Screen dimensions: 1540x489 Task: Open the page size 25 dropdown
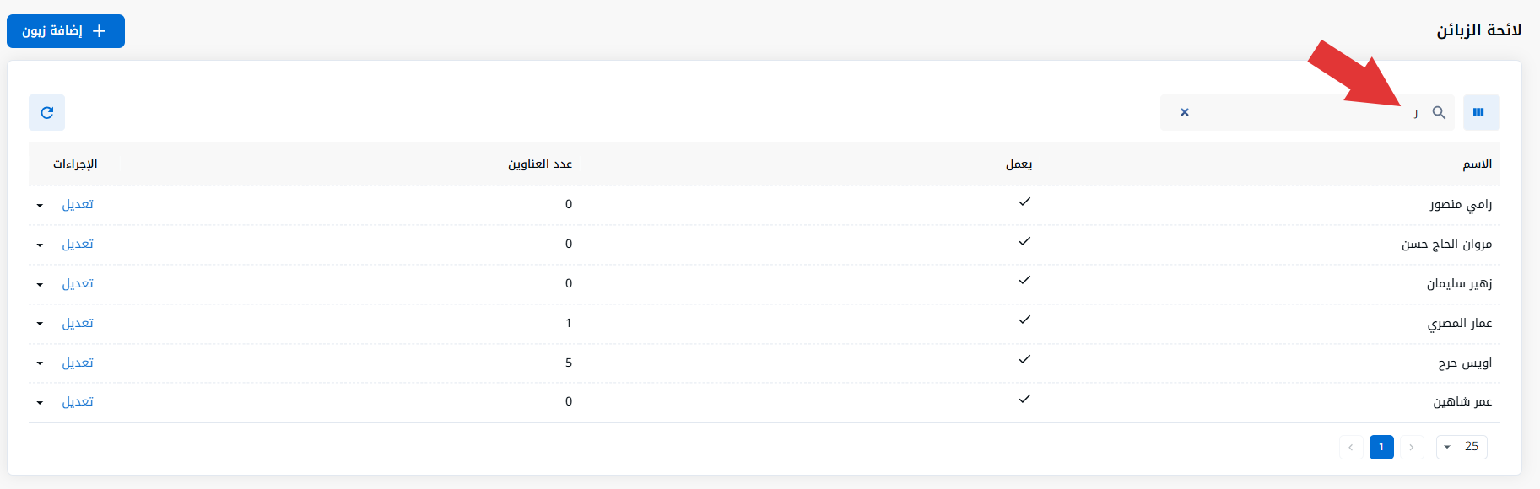tap(1462, 447)
